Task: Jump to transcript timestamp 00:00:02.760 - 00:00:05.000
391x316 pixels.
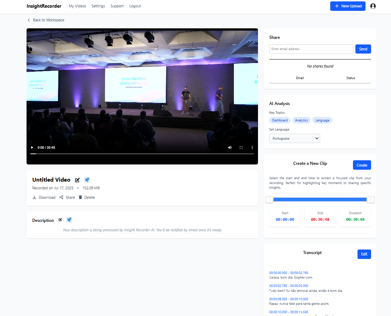Action: pyautogui.click(x=288, y=286)
